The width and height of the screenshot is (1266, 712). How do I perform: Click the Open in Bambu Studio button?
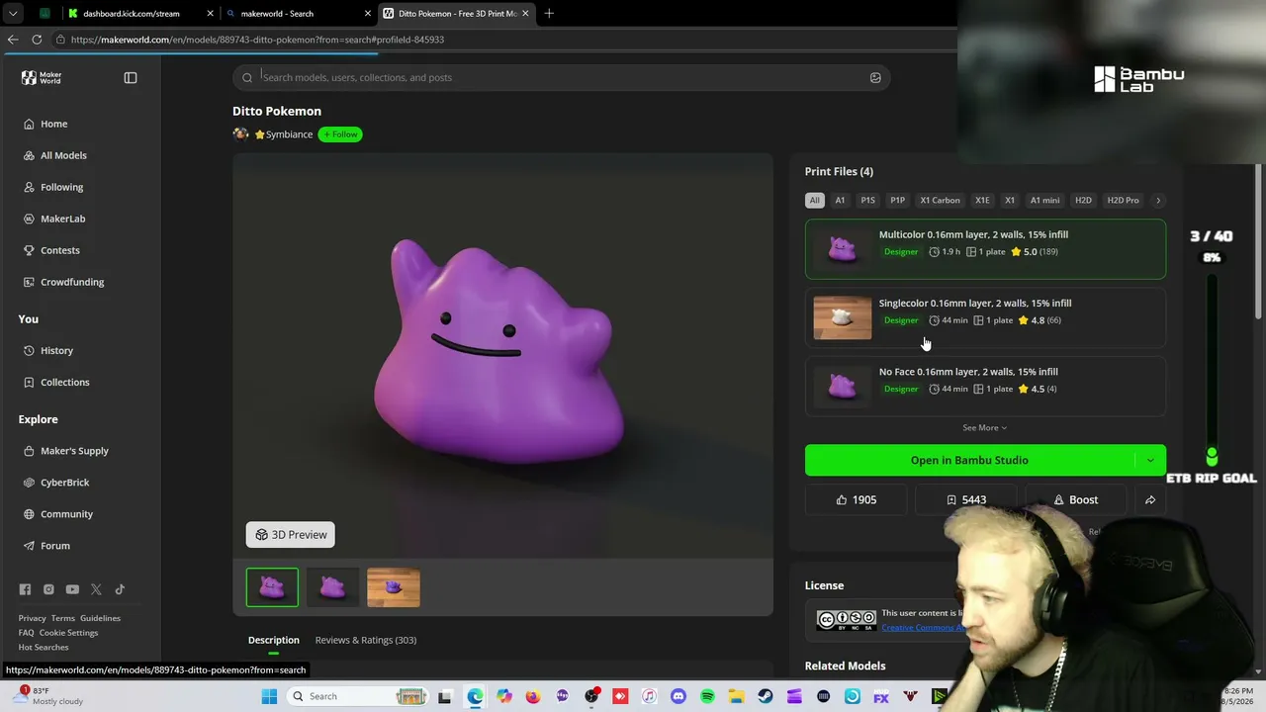tap(969, 460)
